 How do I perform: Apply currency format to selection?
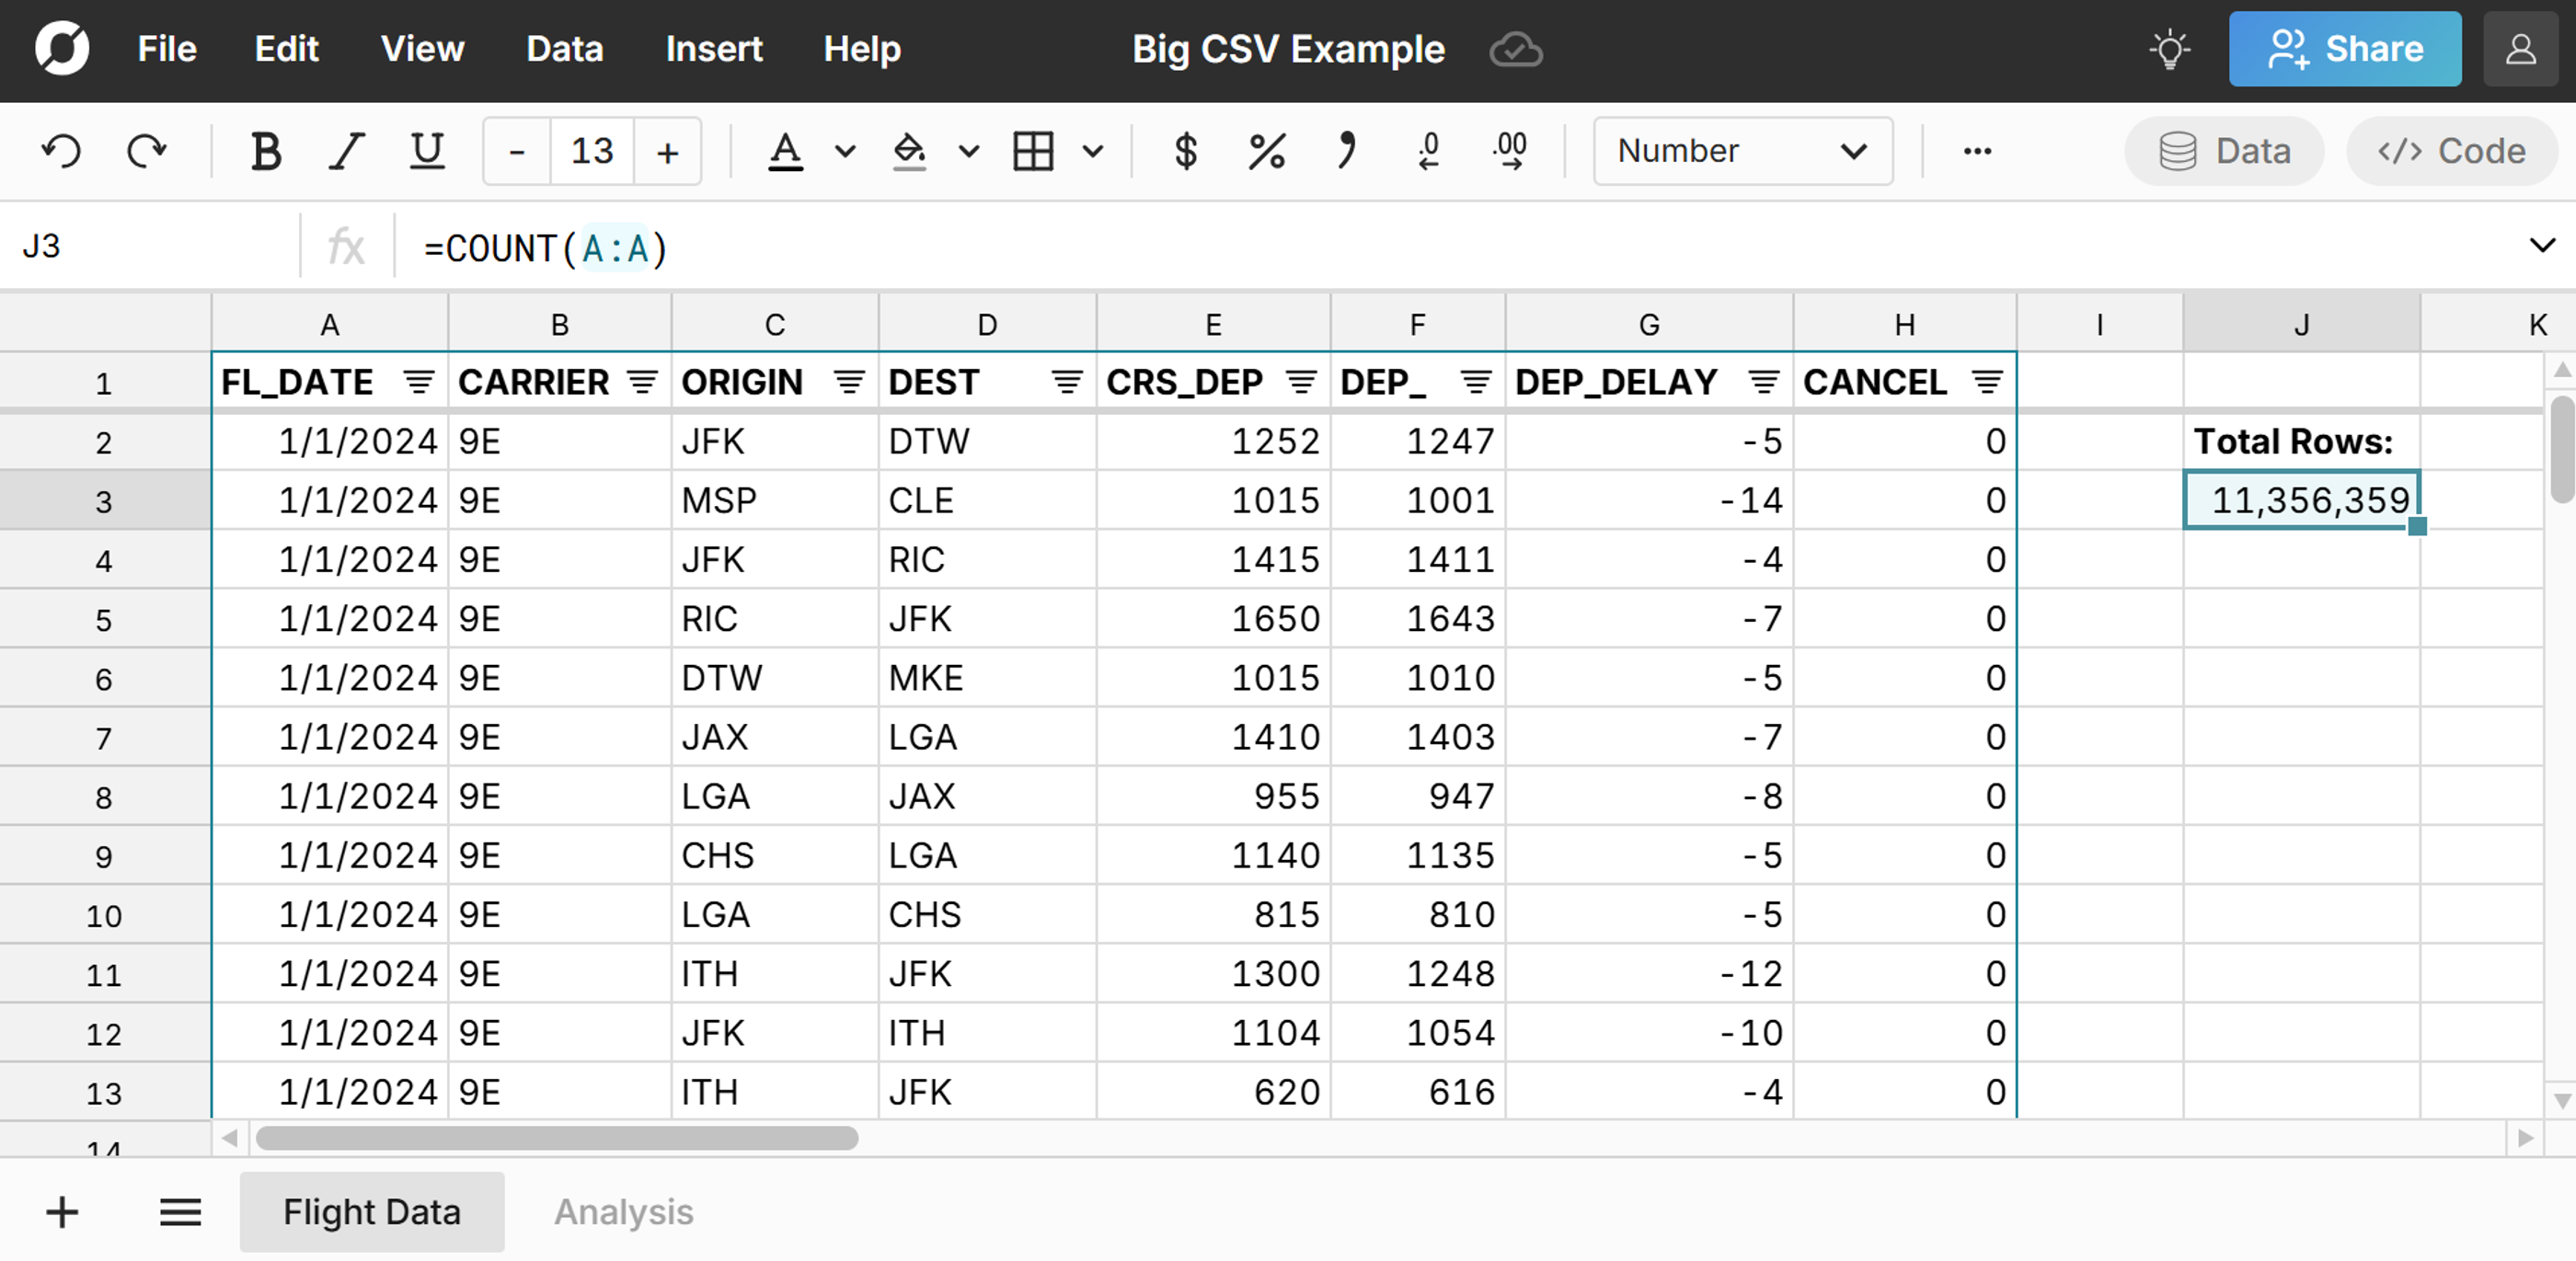1186,151
